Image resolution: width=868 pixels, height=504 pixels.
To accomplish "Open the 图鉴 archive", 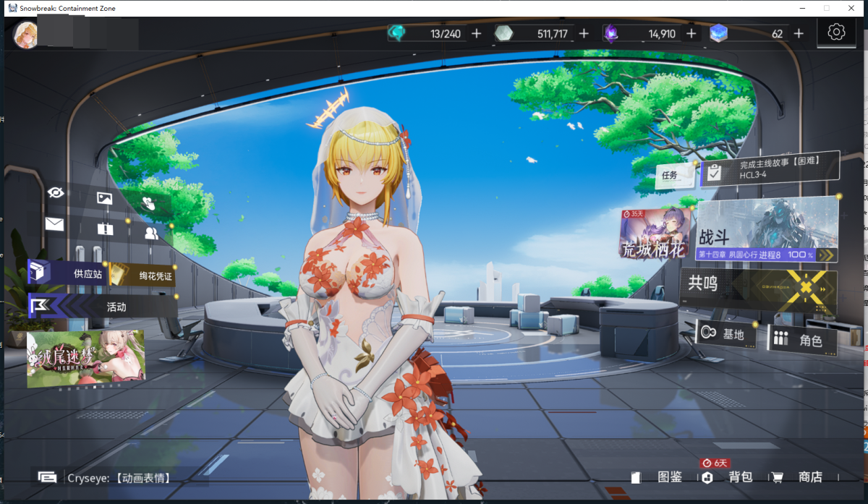I will pos(658,477).
